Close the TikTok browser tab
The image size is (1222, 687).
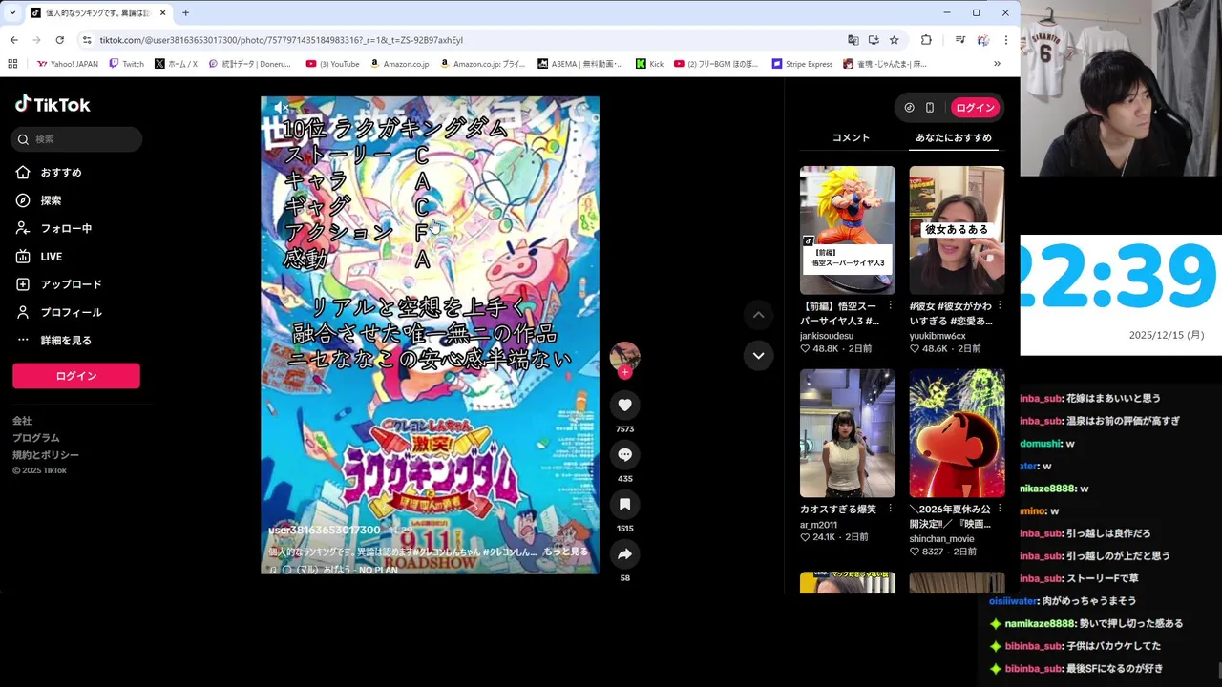(162, 13)
